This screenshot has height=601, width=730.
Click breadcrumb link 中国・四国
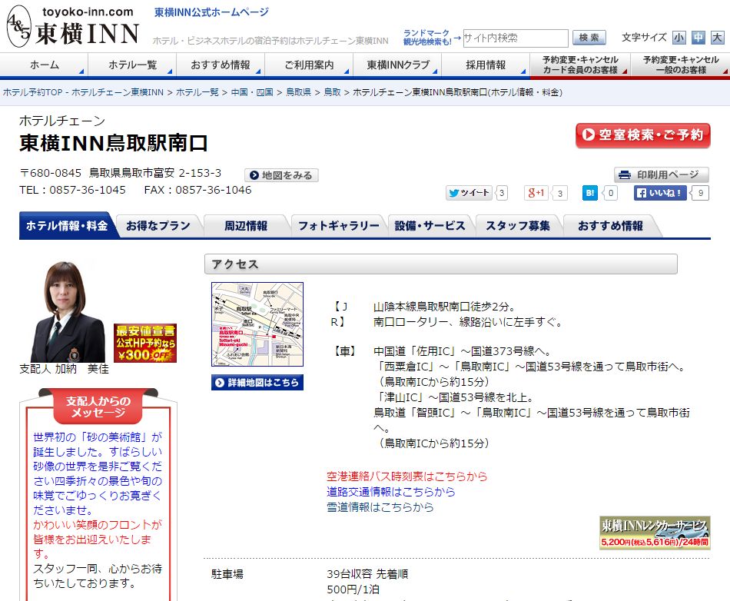click(x=252, y=92)
